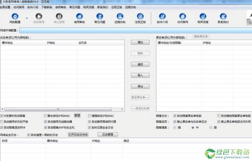Image resolution: width=252 pixels, height=161 pixels.
Task: Click the 启动管理 play icon
Action: tap(39, 16)
